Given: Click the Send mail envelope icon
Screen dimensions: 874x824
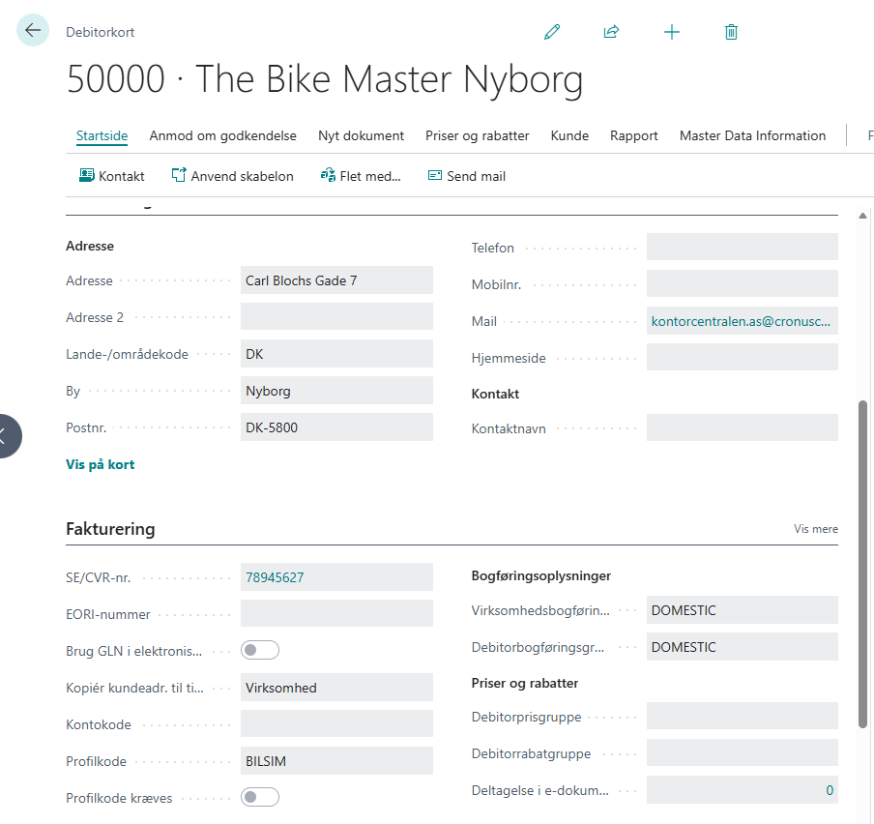Looking at the screenshot, I should pos(435,176).
